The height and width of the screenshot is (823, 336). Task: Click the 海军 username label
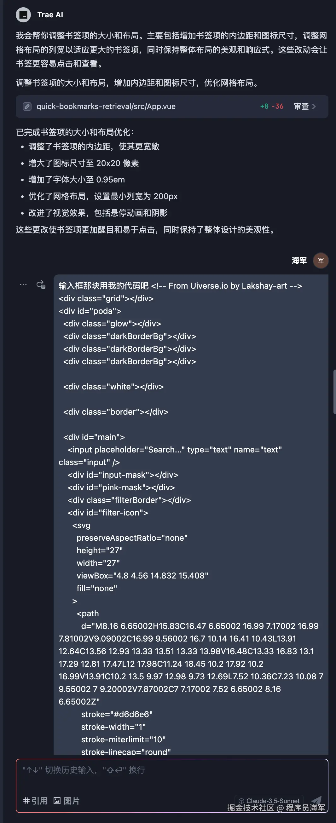(299, 260)
